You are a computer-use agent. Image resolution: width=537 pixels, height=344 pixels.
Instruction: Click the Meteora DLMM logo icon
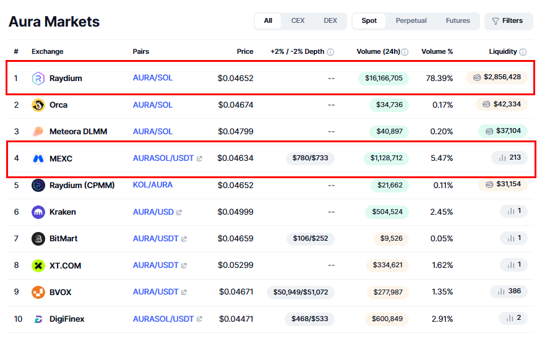pyautogui.click(x=38, y=132)
